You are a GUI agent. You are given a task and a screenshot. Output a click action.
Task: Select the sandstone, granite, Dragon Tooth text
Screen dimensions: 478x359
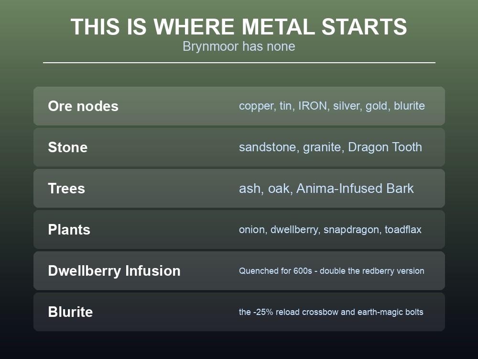point(330,147)
